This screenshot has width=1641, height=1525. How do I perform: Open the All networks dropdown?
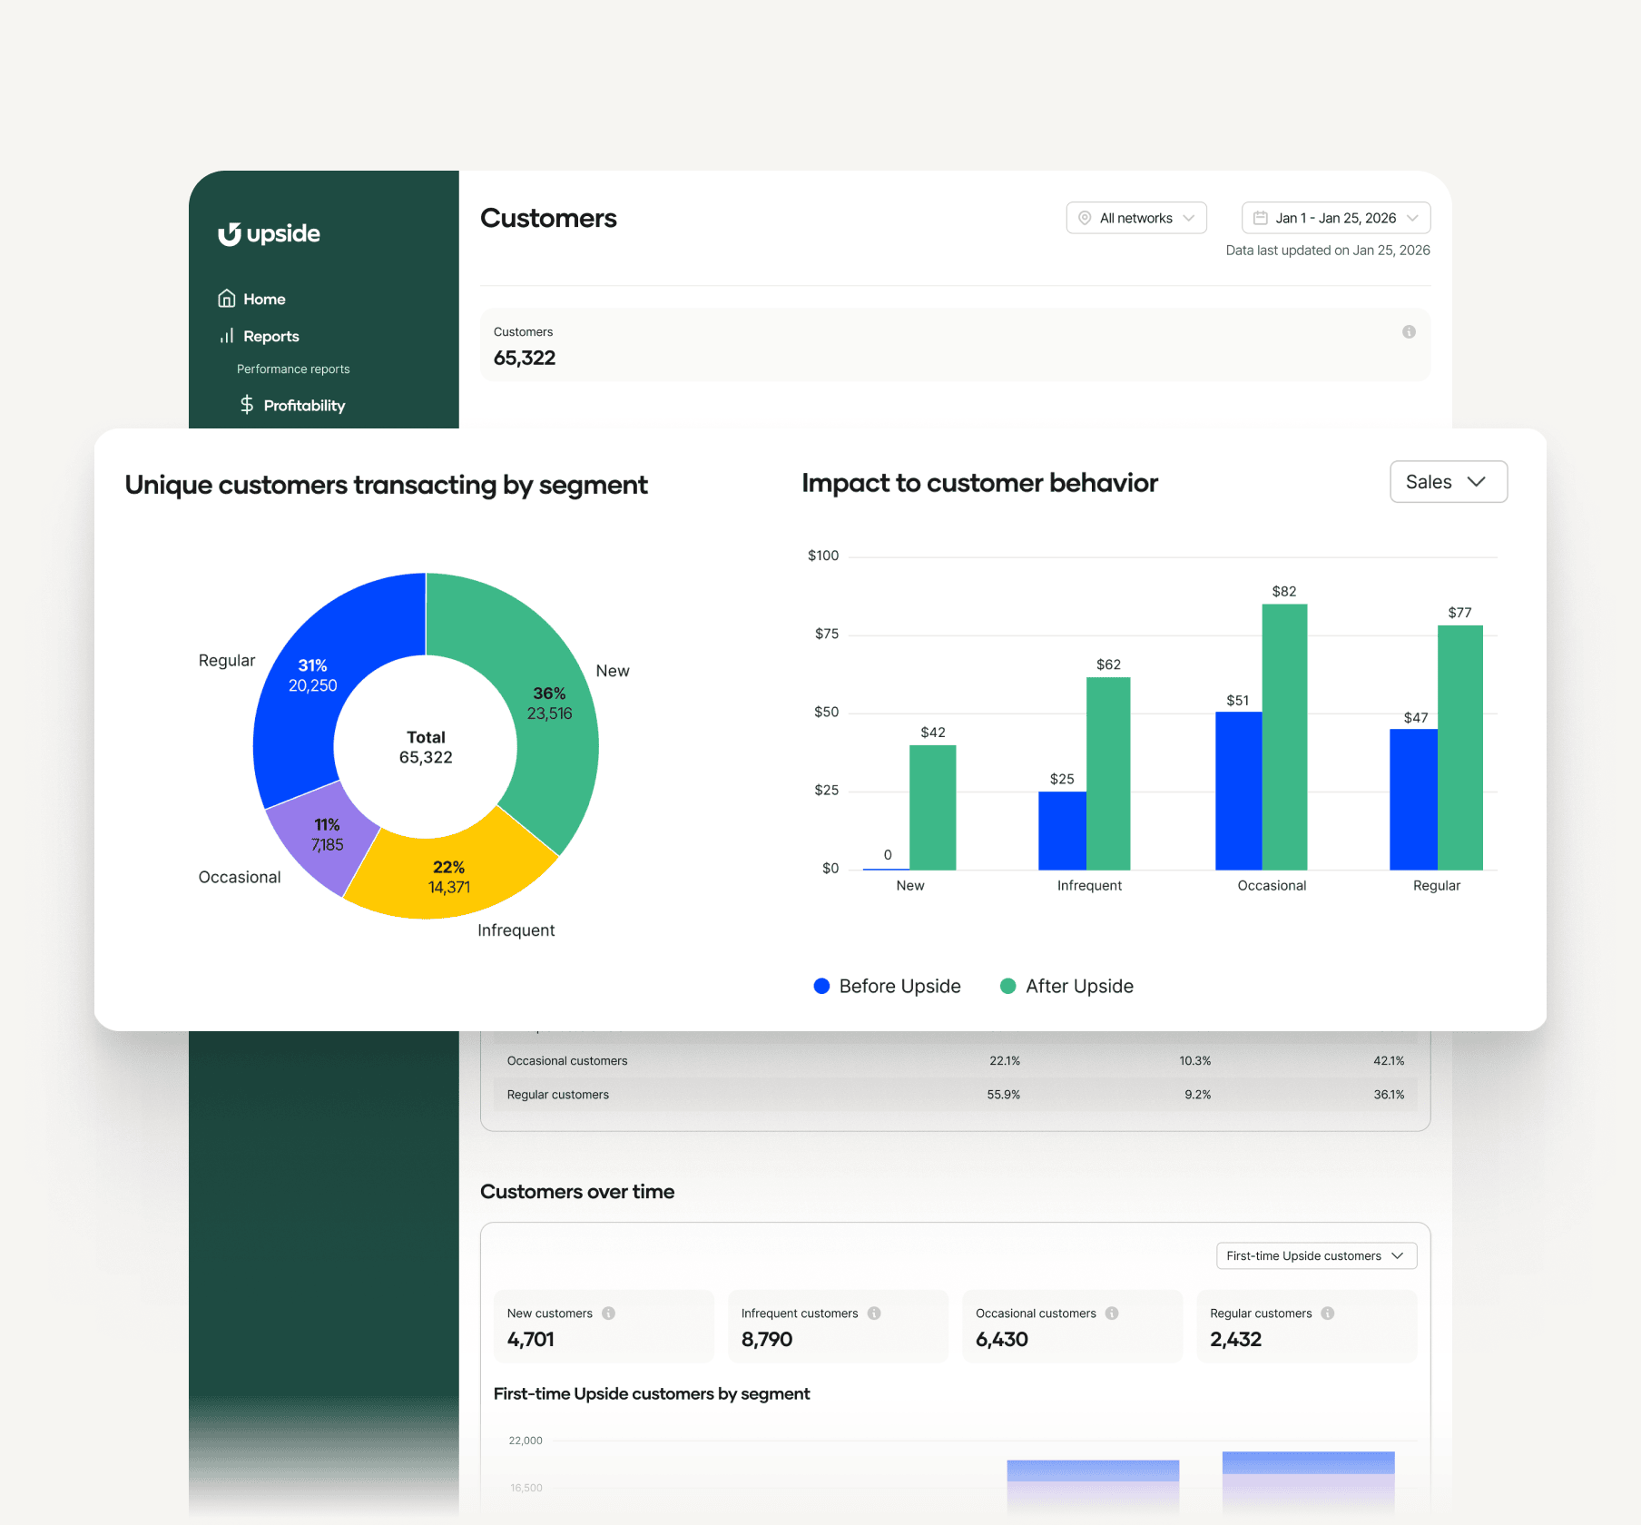click(x=1135, y=217)
